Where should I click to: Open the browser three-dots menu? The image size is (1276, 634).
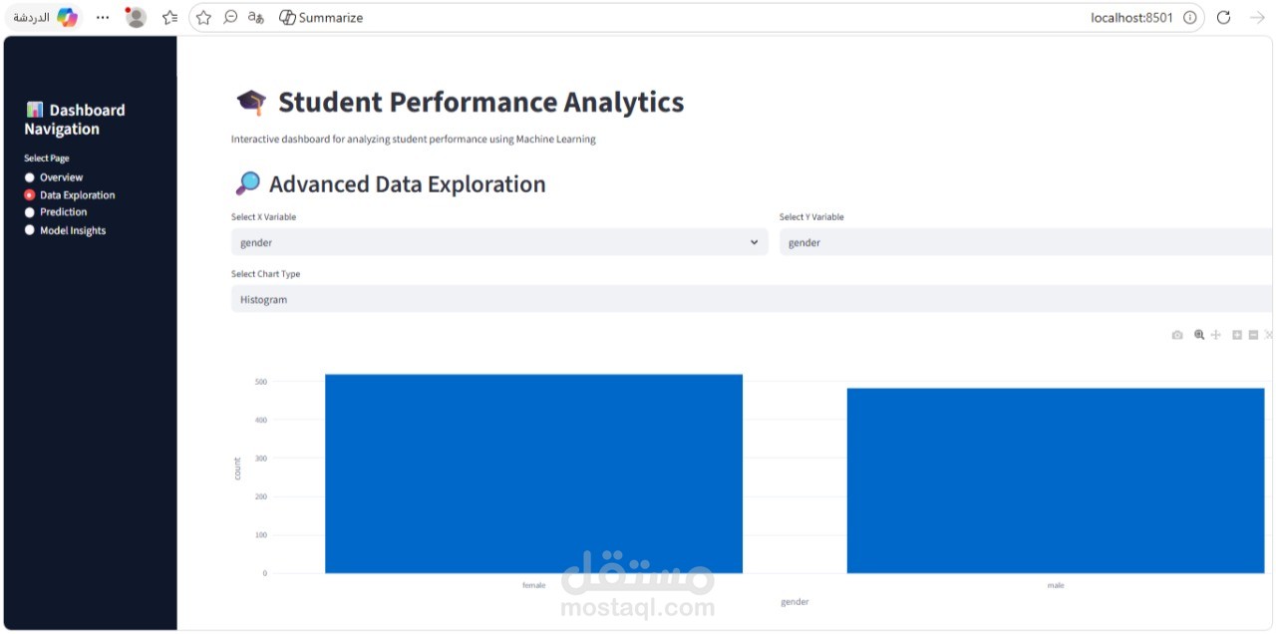(x=103, y=17)
